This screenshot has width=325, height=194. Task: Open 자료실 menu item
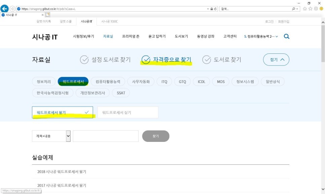tap(108, 36)
